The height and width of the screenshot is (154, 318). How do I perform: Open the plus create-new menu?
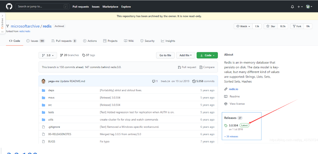pyautogui.click(x=300, y=7)
